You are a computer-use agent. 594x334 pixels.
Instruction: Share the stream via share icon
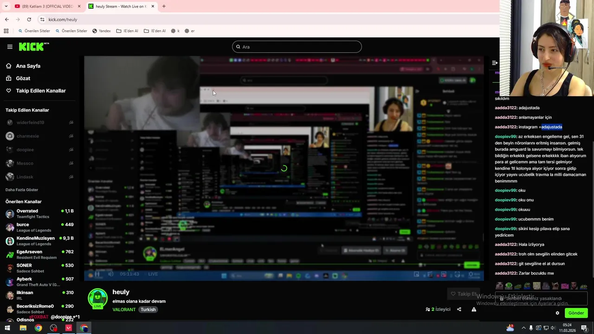(459, 309)
